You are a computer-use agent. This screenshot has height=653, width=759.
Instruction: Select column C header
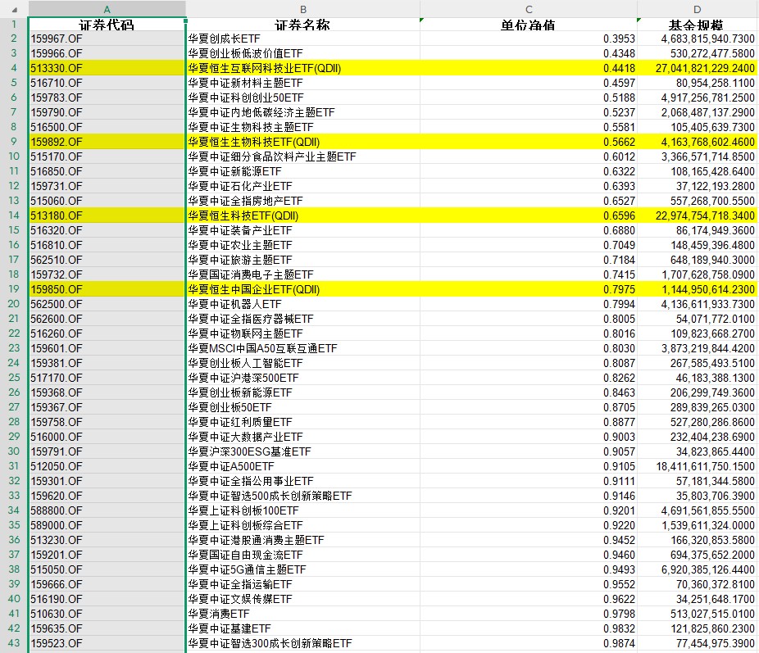[x=529, y=9]
